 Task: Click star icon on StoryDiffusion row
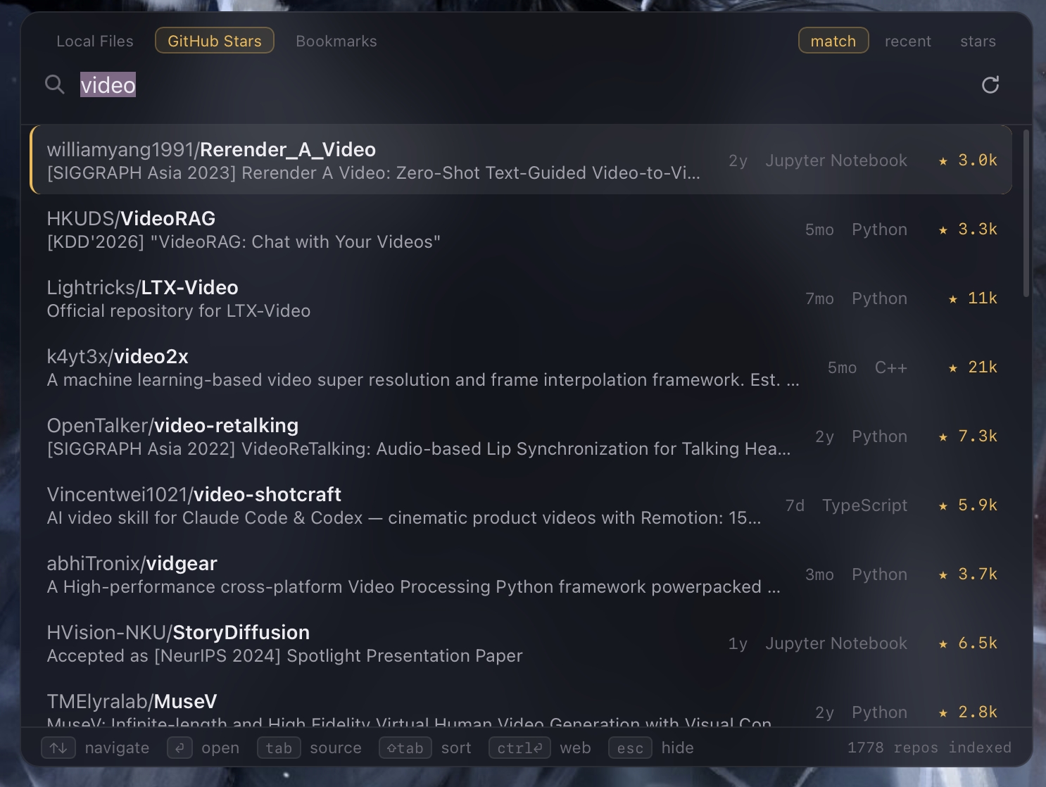pos(943,643)
